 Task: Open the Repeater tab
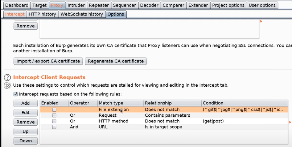coord(99,5)
